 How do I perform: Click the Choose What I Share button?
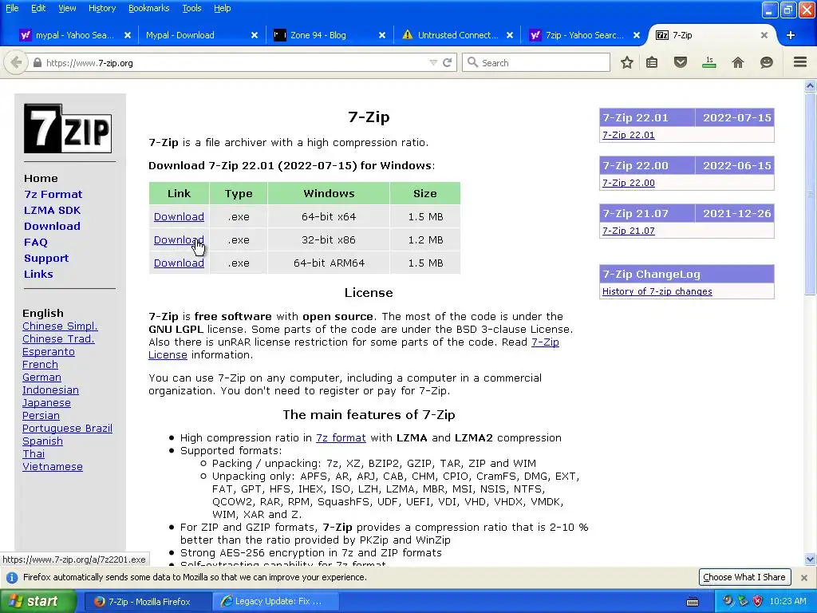[x=744, y=577]
